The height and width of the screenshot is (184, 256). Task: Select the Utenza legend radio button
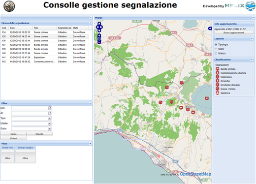coord(216,54)
